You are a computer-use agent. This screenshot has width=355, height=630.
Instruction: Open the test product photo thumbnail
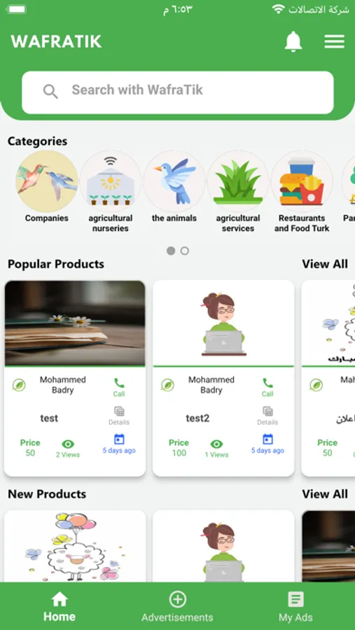coord(75,323)
